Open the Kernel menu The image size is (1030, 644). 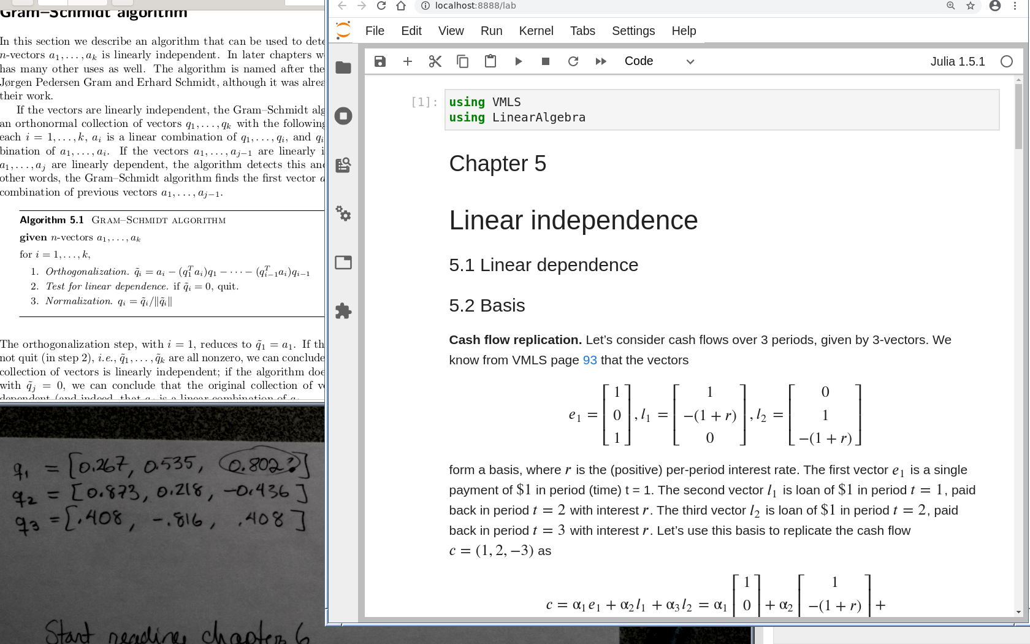pos(536,31)
